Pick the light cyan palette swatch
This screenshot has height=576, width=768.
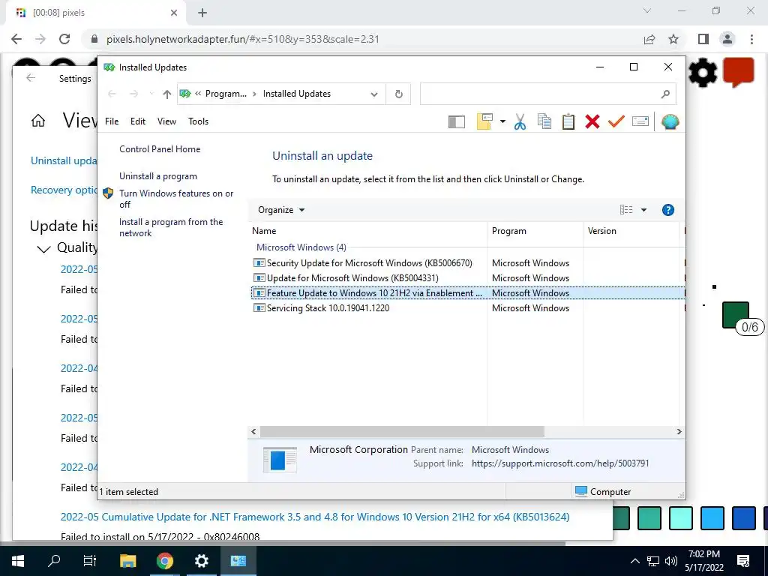point(680,518)
